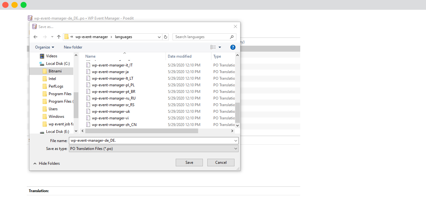
Task: Select file wp-event-manager-lt_LT
Action: click(113, 78)
